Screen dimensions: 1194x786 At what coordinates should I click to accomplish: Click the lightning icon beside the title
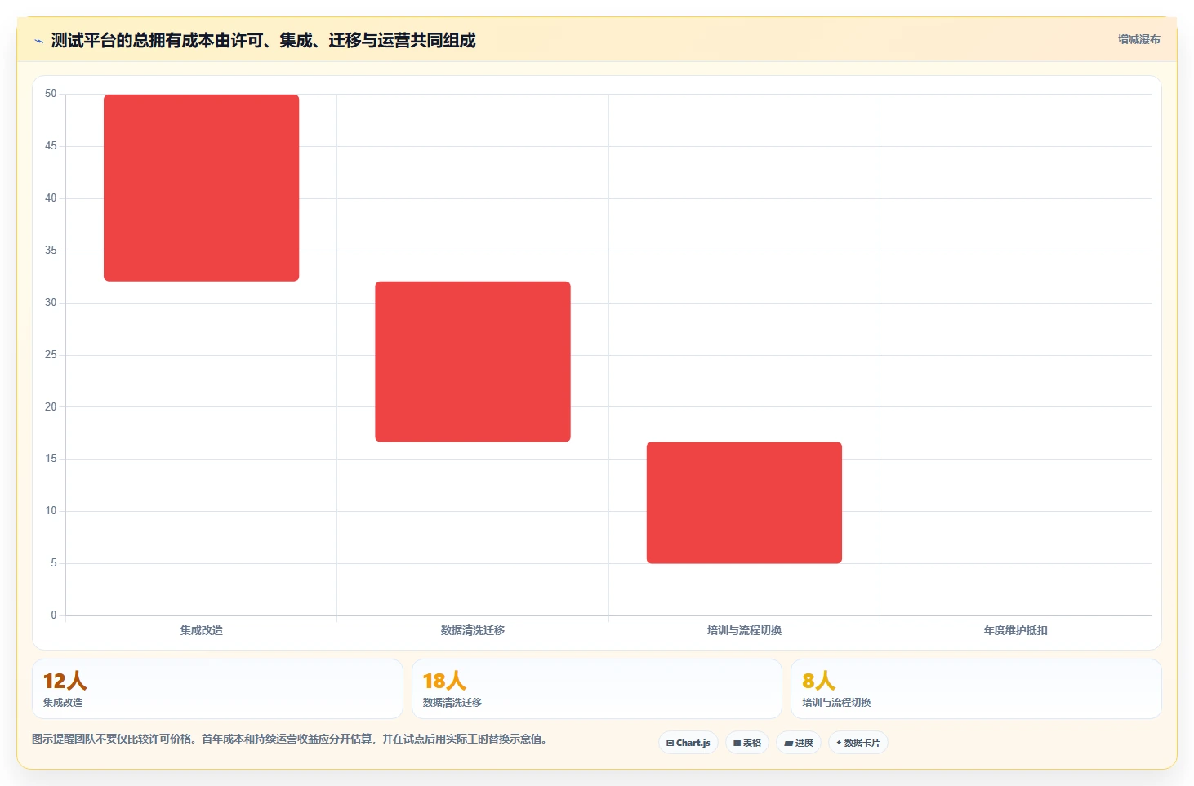pos(38,41)
